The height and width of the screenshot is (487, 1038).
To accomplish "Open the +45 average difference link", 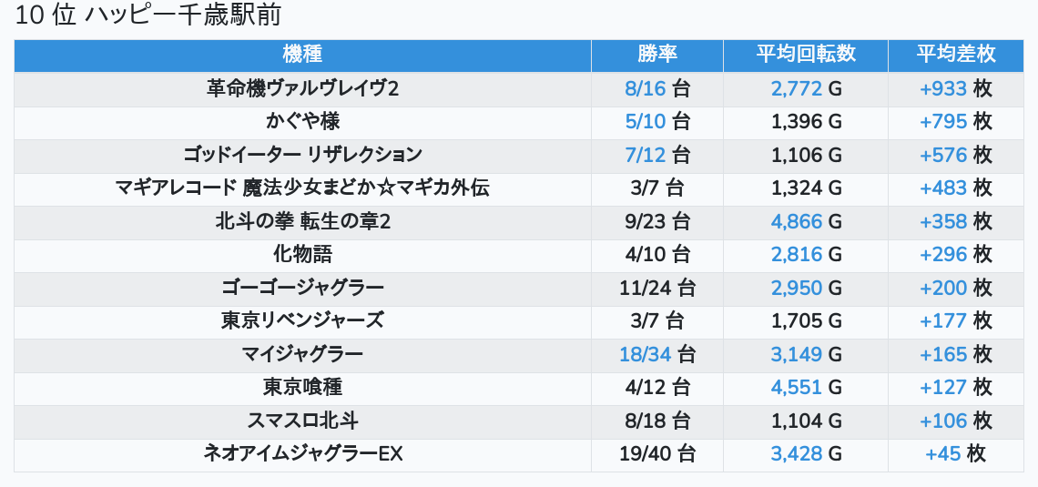I will pos(943,453).
